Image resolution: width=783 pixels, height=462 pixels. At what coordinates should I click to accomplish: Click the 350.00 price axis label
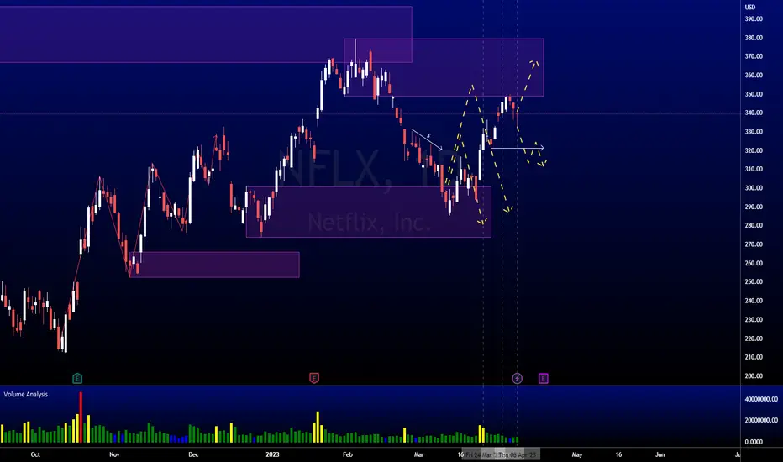pyautogui.click(x=754, y=94)
